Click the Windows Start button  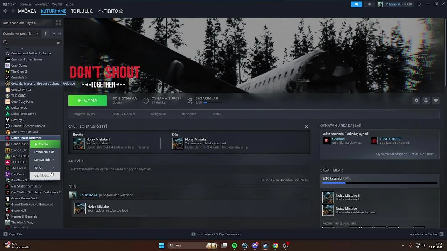pyautogui.click(x=161, y=245)
